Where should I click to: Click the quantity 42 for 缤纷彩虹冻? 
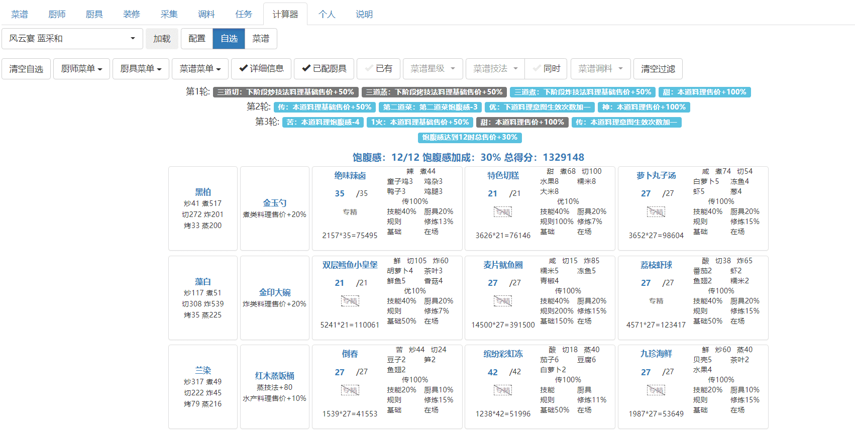click(493, 372)
